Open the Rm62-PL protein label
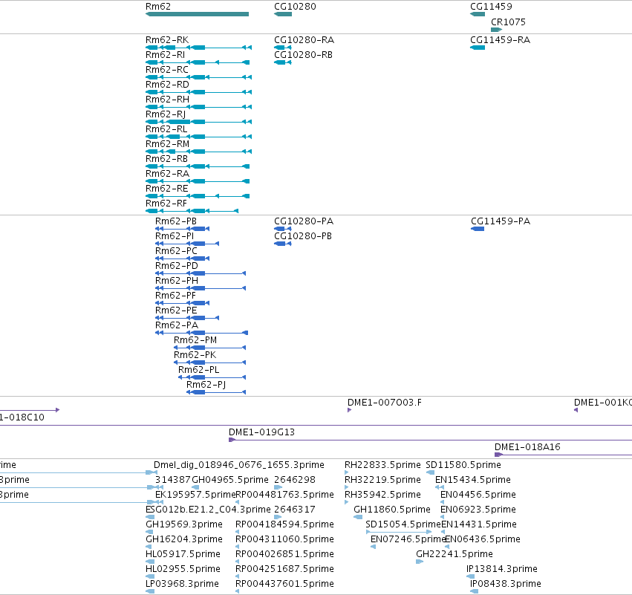This screenshot has height=595, width=632. click(199, 370)
